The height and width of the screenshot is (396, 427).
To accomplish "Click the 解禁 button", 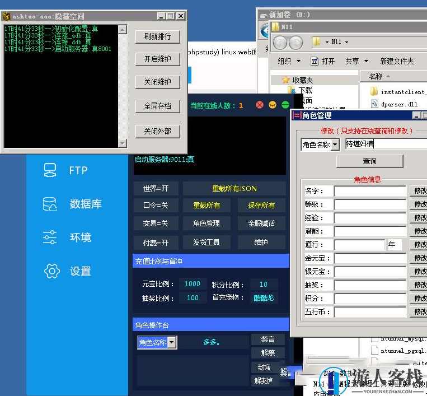I will click(x=268, y=353).
